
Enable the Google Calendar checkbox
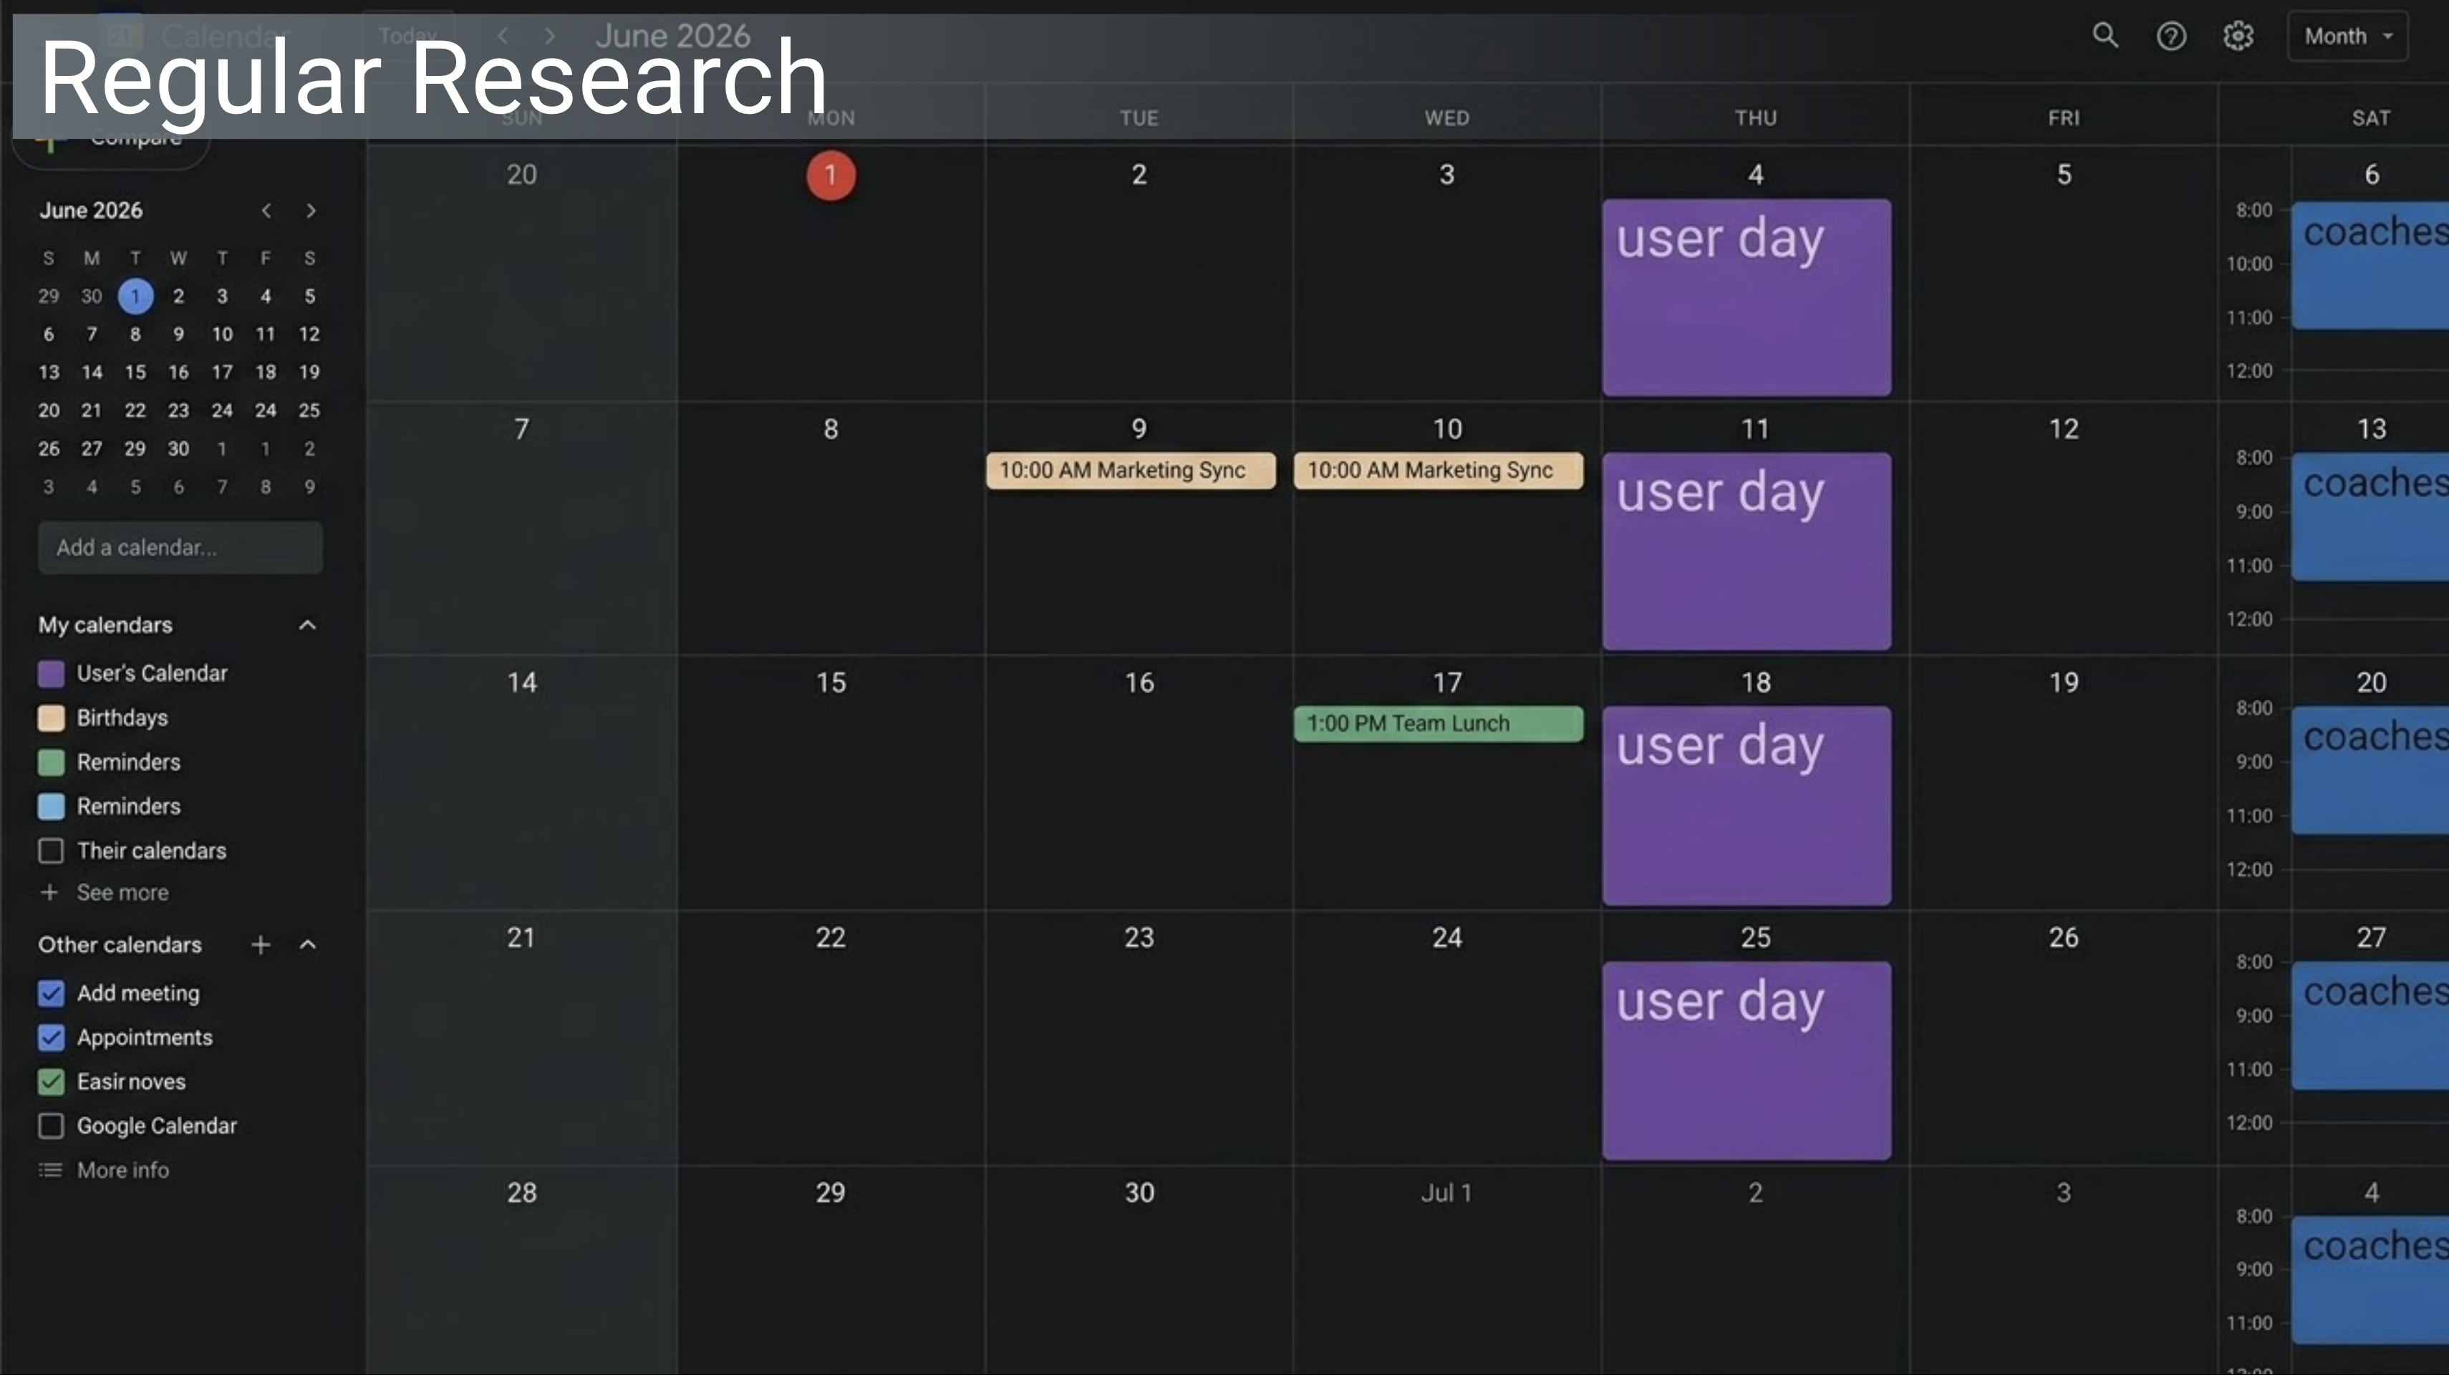pyautogui.click(x=52, y=1126)
